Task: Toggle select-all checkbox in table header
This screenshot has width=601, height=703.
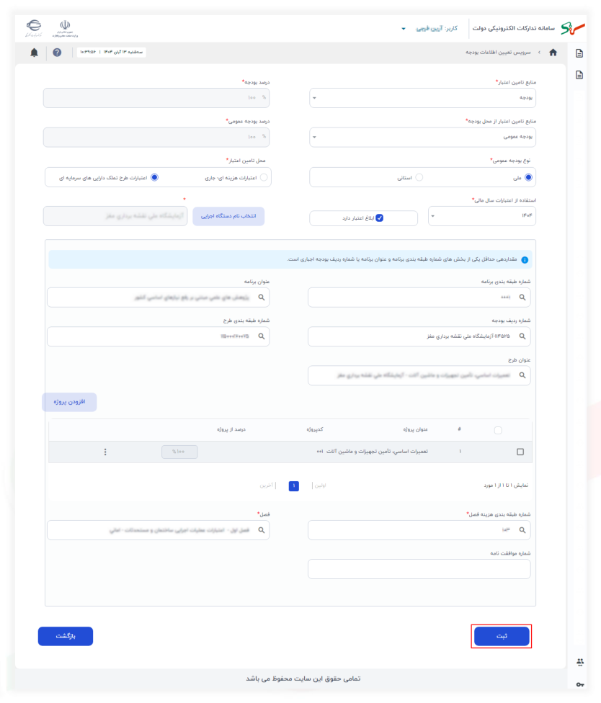Action: [x=498, y=431]
